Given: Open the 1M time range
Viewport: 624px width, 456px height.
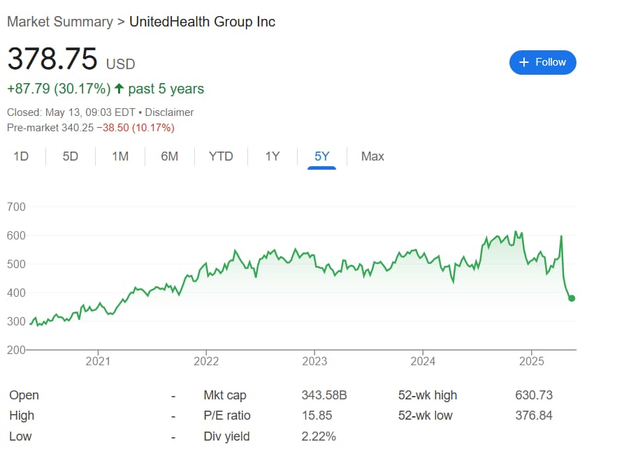Looking at the screenshot, I should 119,156.
